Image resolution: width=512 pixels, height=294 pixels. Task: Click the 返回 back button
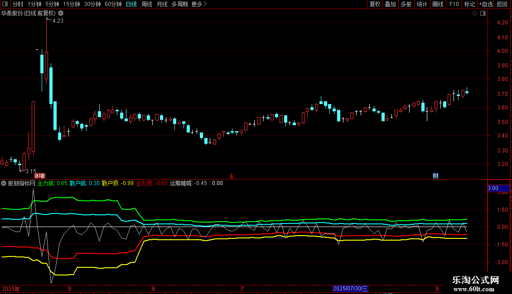(x=502, y=4)
